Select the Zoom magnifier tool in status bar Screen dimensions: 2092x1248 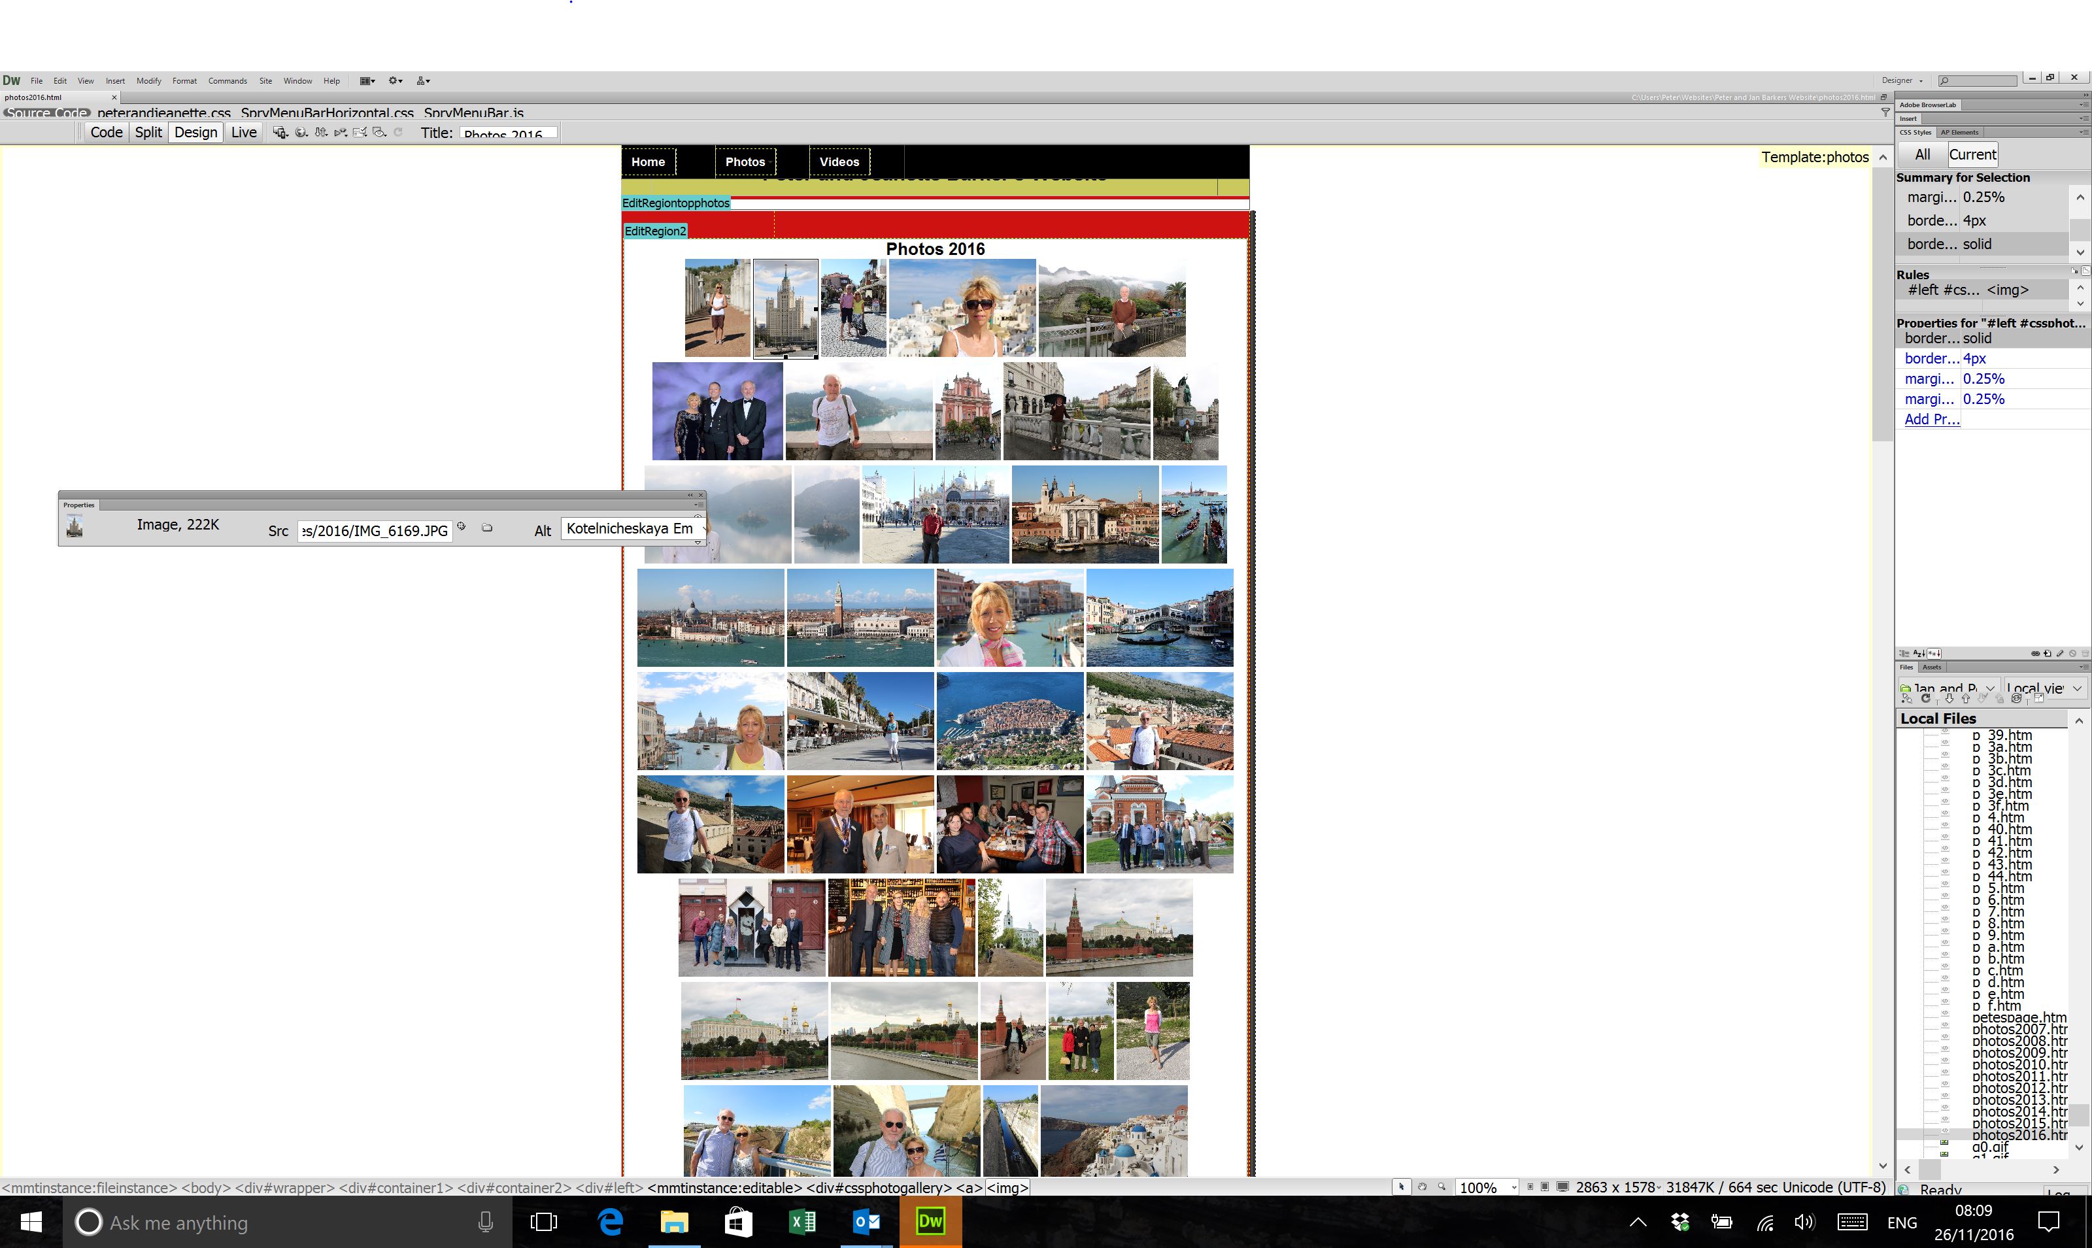click(1442, 1187)
